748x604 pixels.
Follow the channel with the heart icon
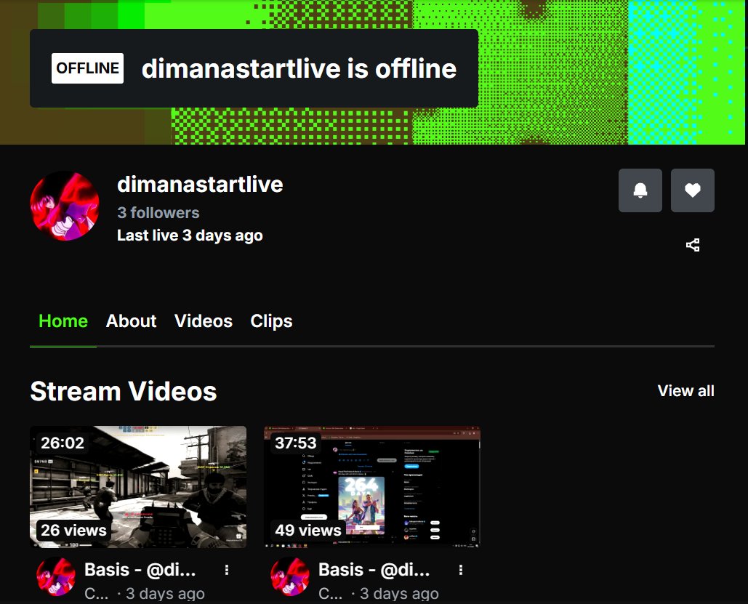coord(693,190)
